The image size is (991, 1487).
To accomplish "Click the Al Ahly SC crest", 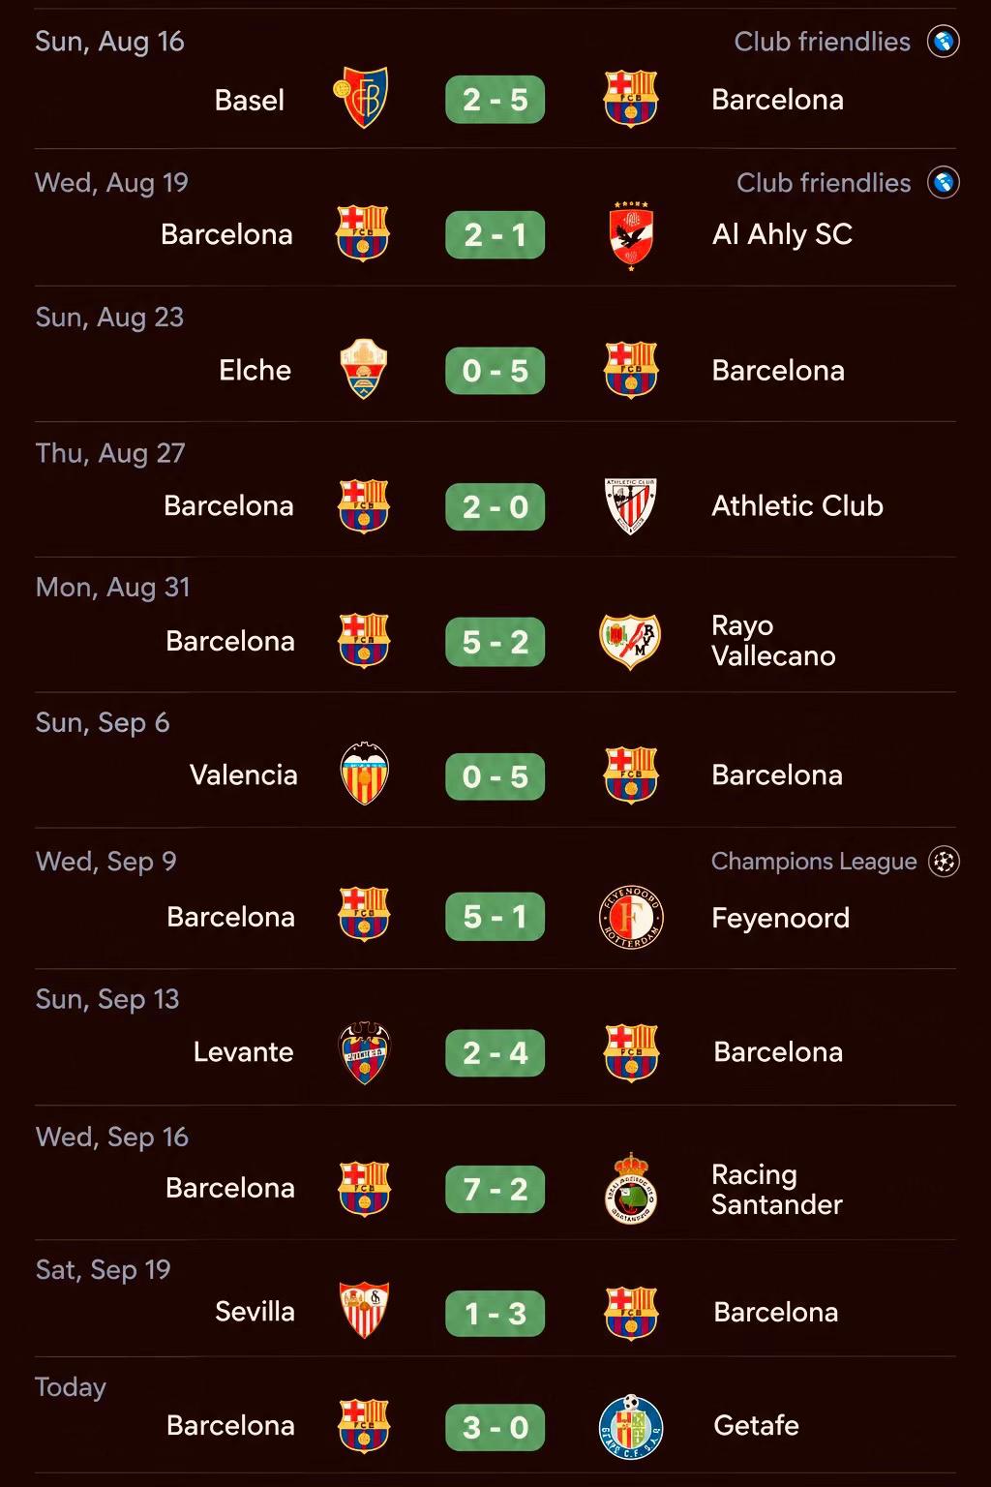I will point(631,235).
